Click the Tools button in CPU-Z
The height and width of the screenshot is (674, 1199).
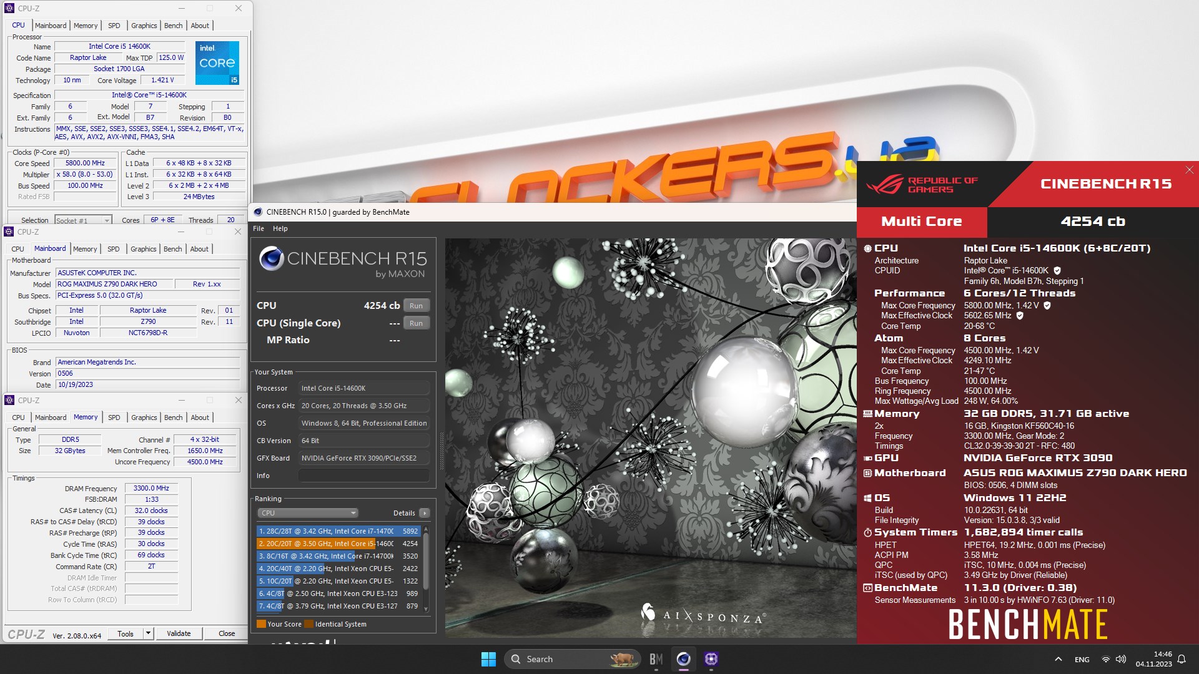(126, 633)
